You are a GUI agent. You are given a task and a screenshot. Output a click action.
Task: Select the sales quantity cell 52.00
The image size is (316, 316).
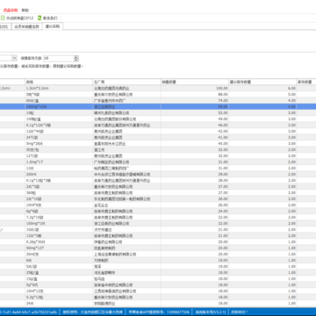(x=195, y=113)
